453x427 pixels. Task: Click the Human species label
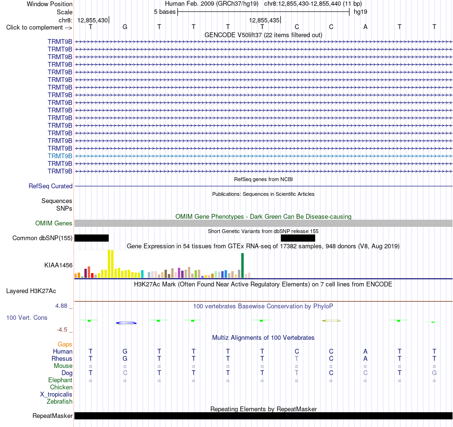[62, 351]
